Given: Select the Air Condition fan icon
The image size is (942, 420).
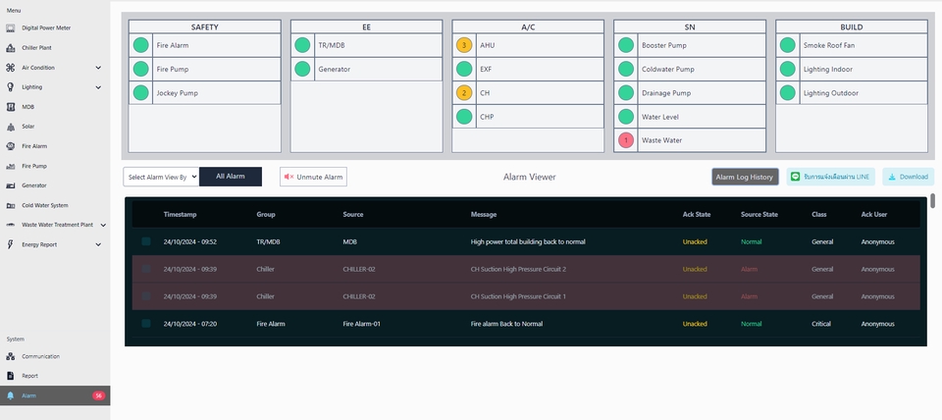Looking at the screenshot, I should point(10,68).
